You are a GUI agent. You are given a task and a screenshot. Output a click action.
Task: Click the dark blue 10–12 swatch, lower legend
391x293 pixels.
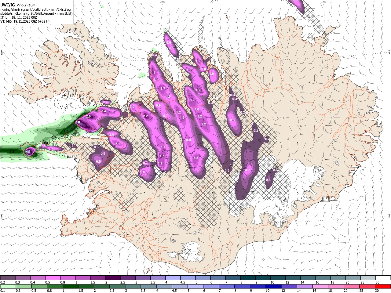click(273, 286)
